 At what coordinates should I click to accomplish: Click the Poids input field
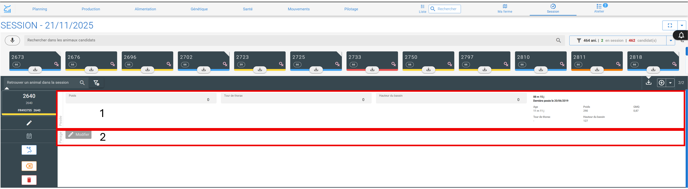[141, 98]
